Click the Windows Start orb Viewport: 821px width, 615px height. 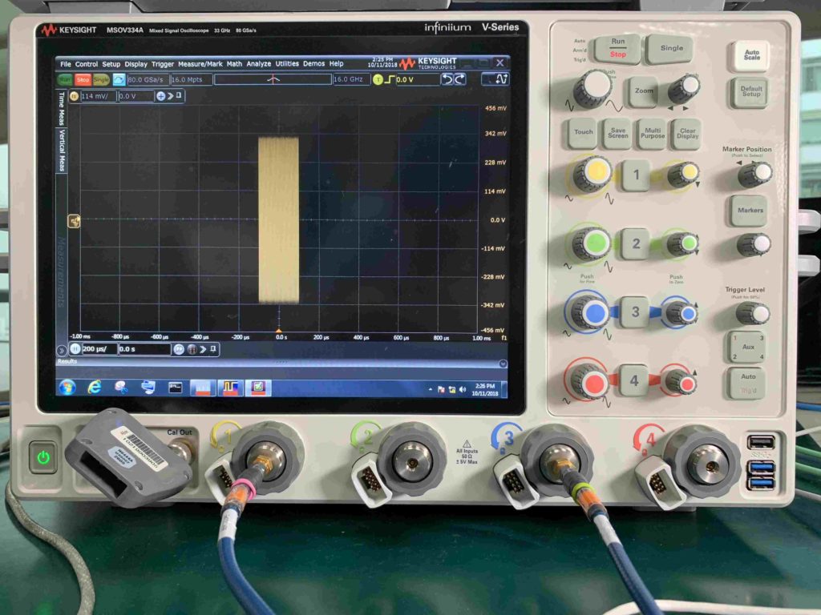pos(67,388)
